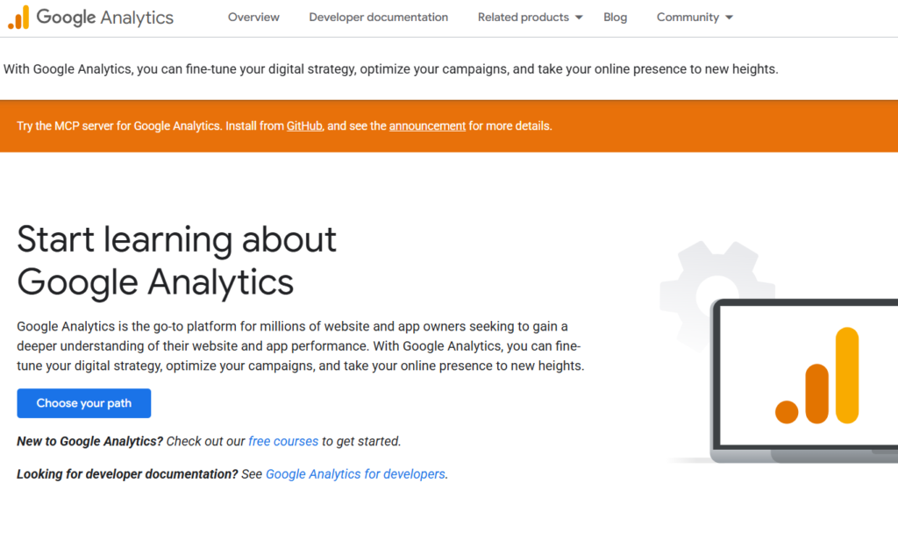Open the Blog tab
The width and height of the screenshot is (898, 533).
pyautogui.click(x=615, y=18)
